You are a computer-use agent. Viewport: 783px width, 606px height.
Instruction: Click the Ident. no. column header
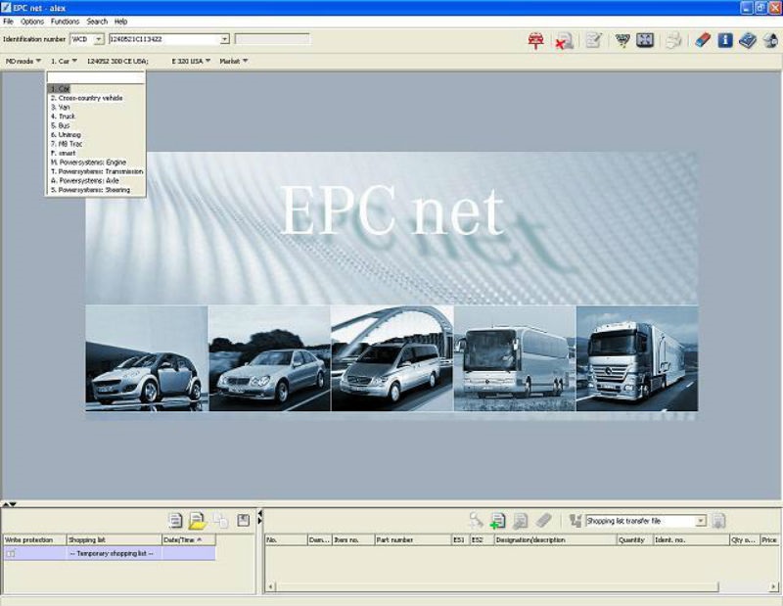point(692,540)
